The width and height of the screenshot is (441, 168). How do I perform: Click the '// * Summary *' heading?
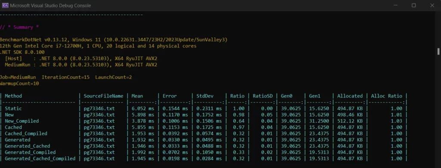pyautogui.click(x=19, y=27)
